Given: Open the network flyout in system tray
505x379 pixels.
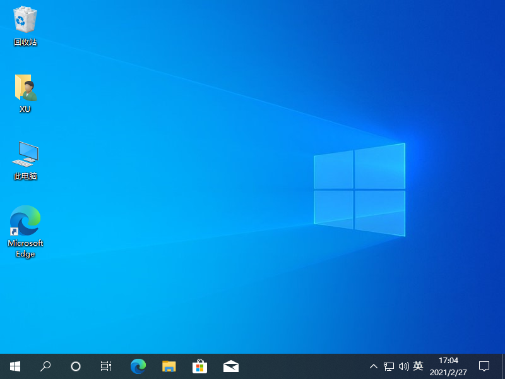Looking at the screenshot, I should [x=388, y=366].
